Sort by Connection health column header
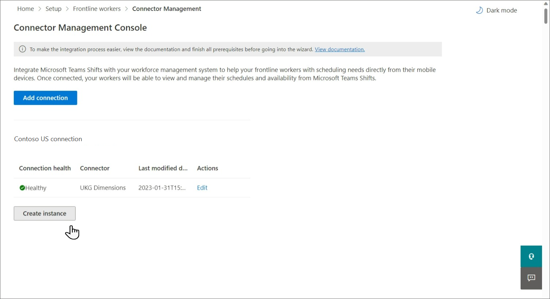 click(45, 168)
